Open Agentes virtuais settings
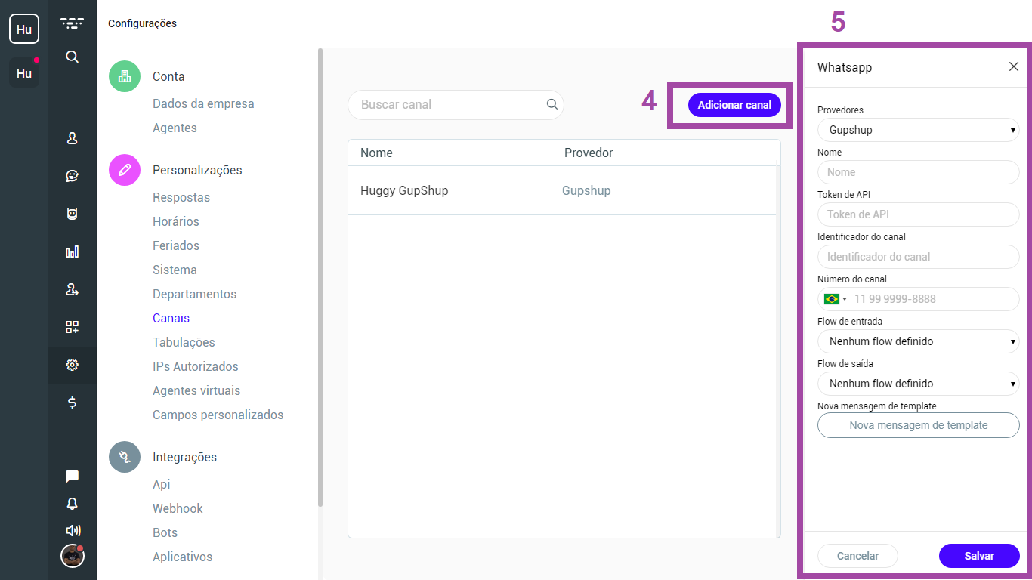This screenshot has width=1032, height=580. tap(196, 390)
